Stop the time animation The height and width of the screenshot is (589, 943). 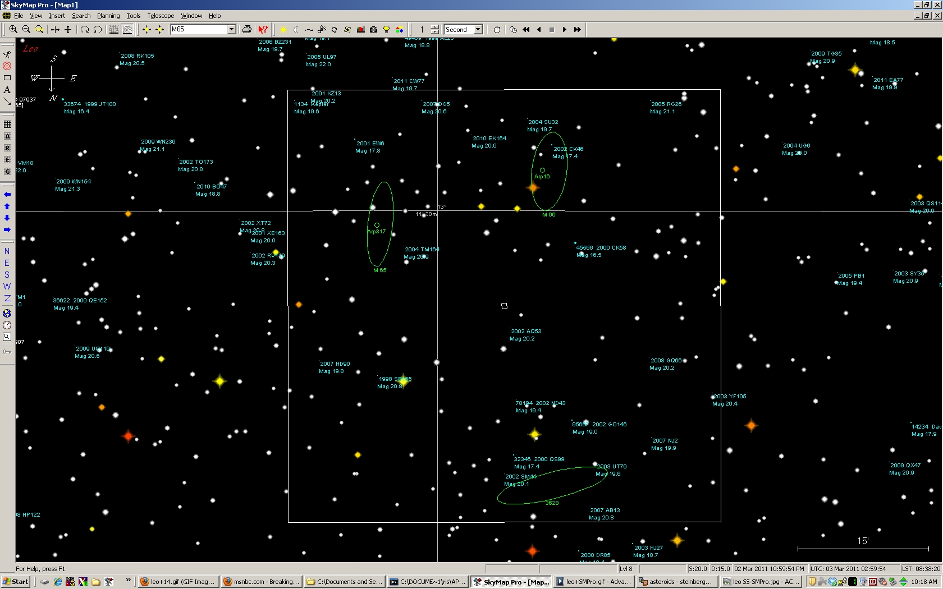click(x=552, y=29)
